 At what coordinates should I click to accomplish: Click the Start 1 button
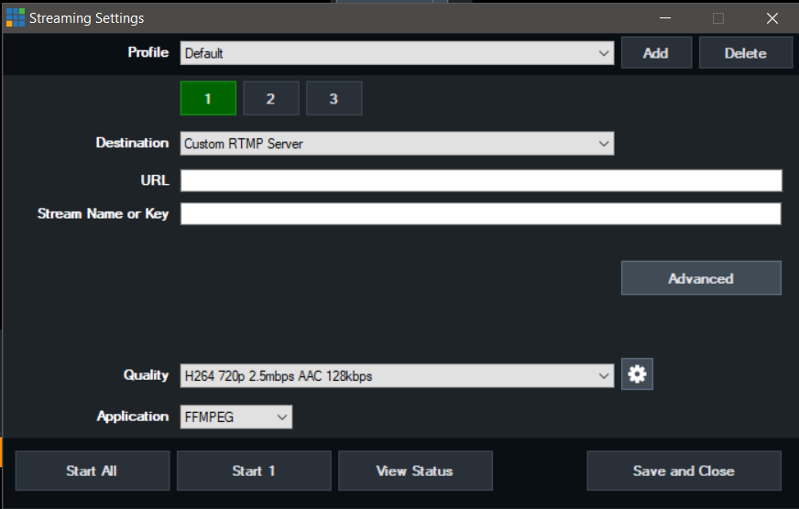pos(254,471)
